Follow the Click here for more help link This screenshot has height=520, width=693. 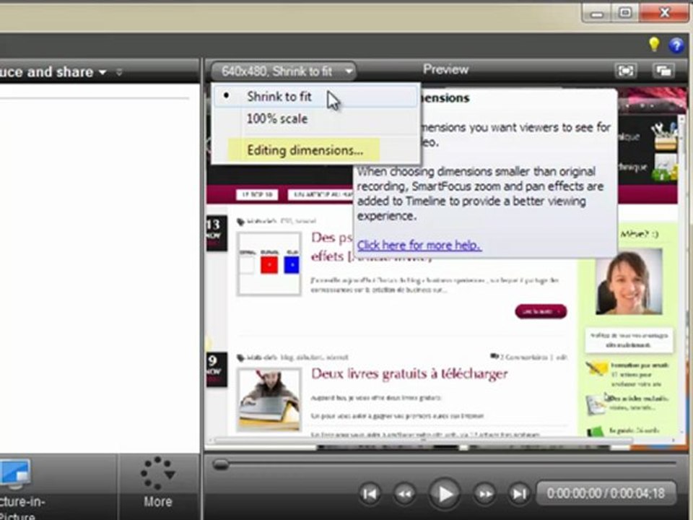[419, 246]
